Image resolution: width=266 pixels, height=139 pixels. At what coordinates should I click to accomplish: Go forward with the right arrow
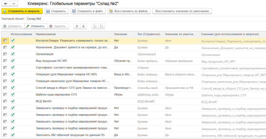(x=14, y=4)
